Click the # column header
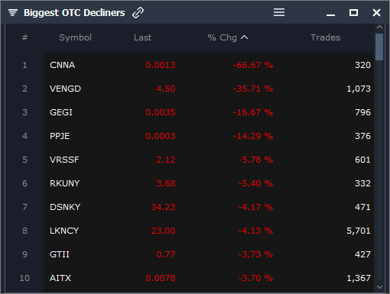The width and height of the screenshot is (390, 294). pos(24,37)
